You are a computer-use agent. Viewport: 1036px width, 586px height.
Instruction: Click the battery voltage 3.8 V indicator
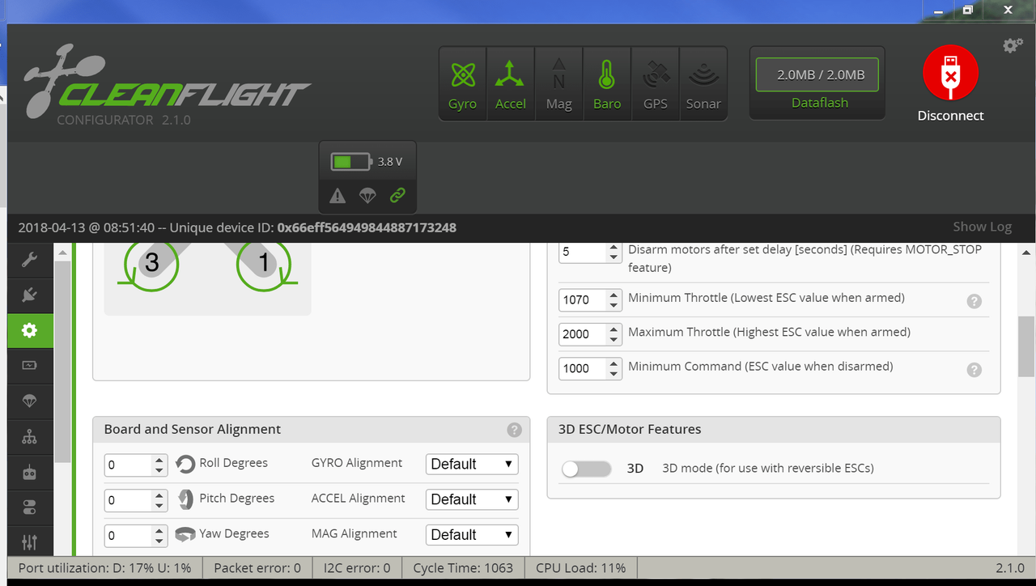click(x=367, y=162)
